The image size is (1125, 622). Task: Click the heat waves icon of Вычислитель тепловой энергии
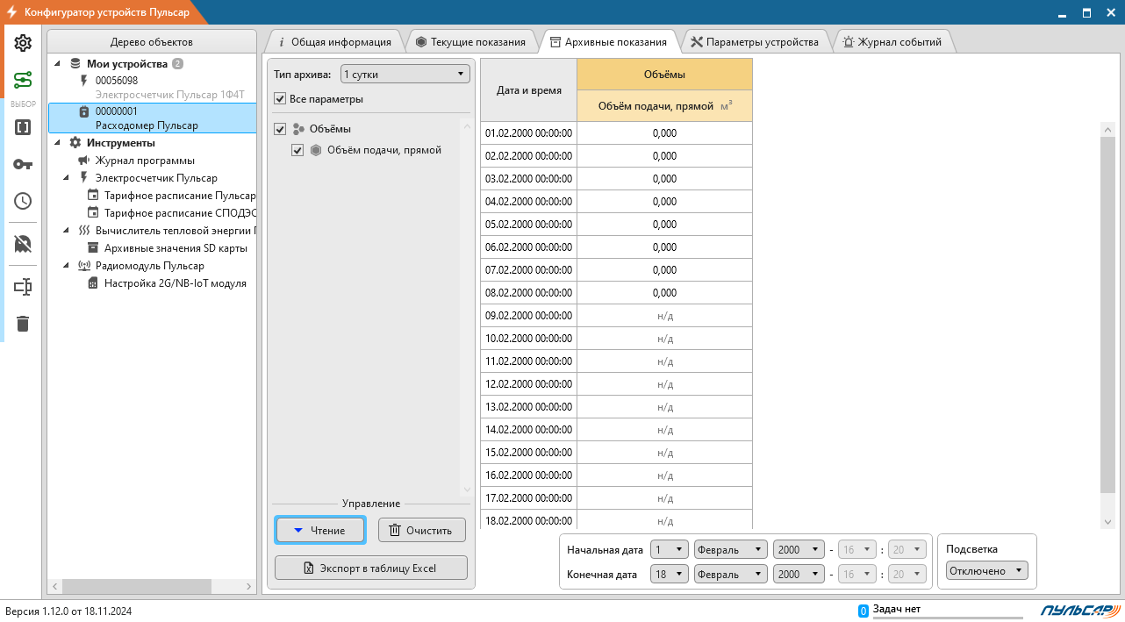tap(84, 231)
